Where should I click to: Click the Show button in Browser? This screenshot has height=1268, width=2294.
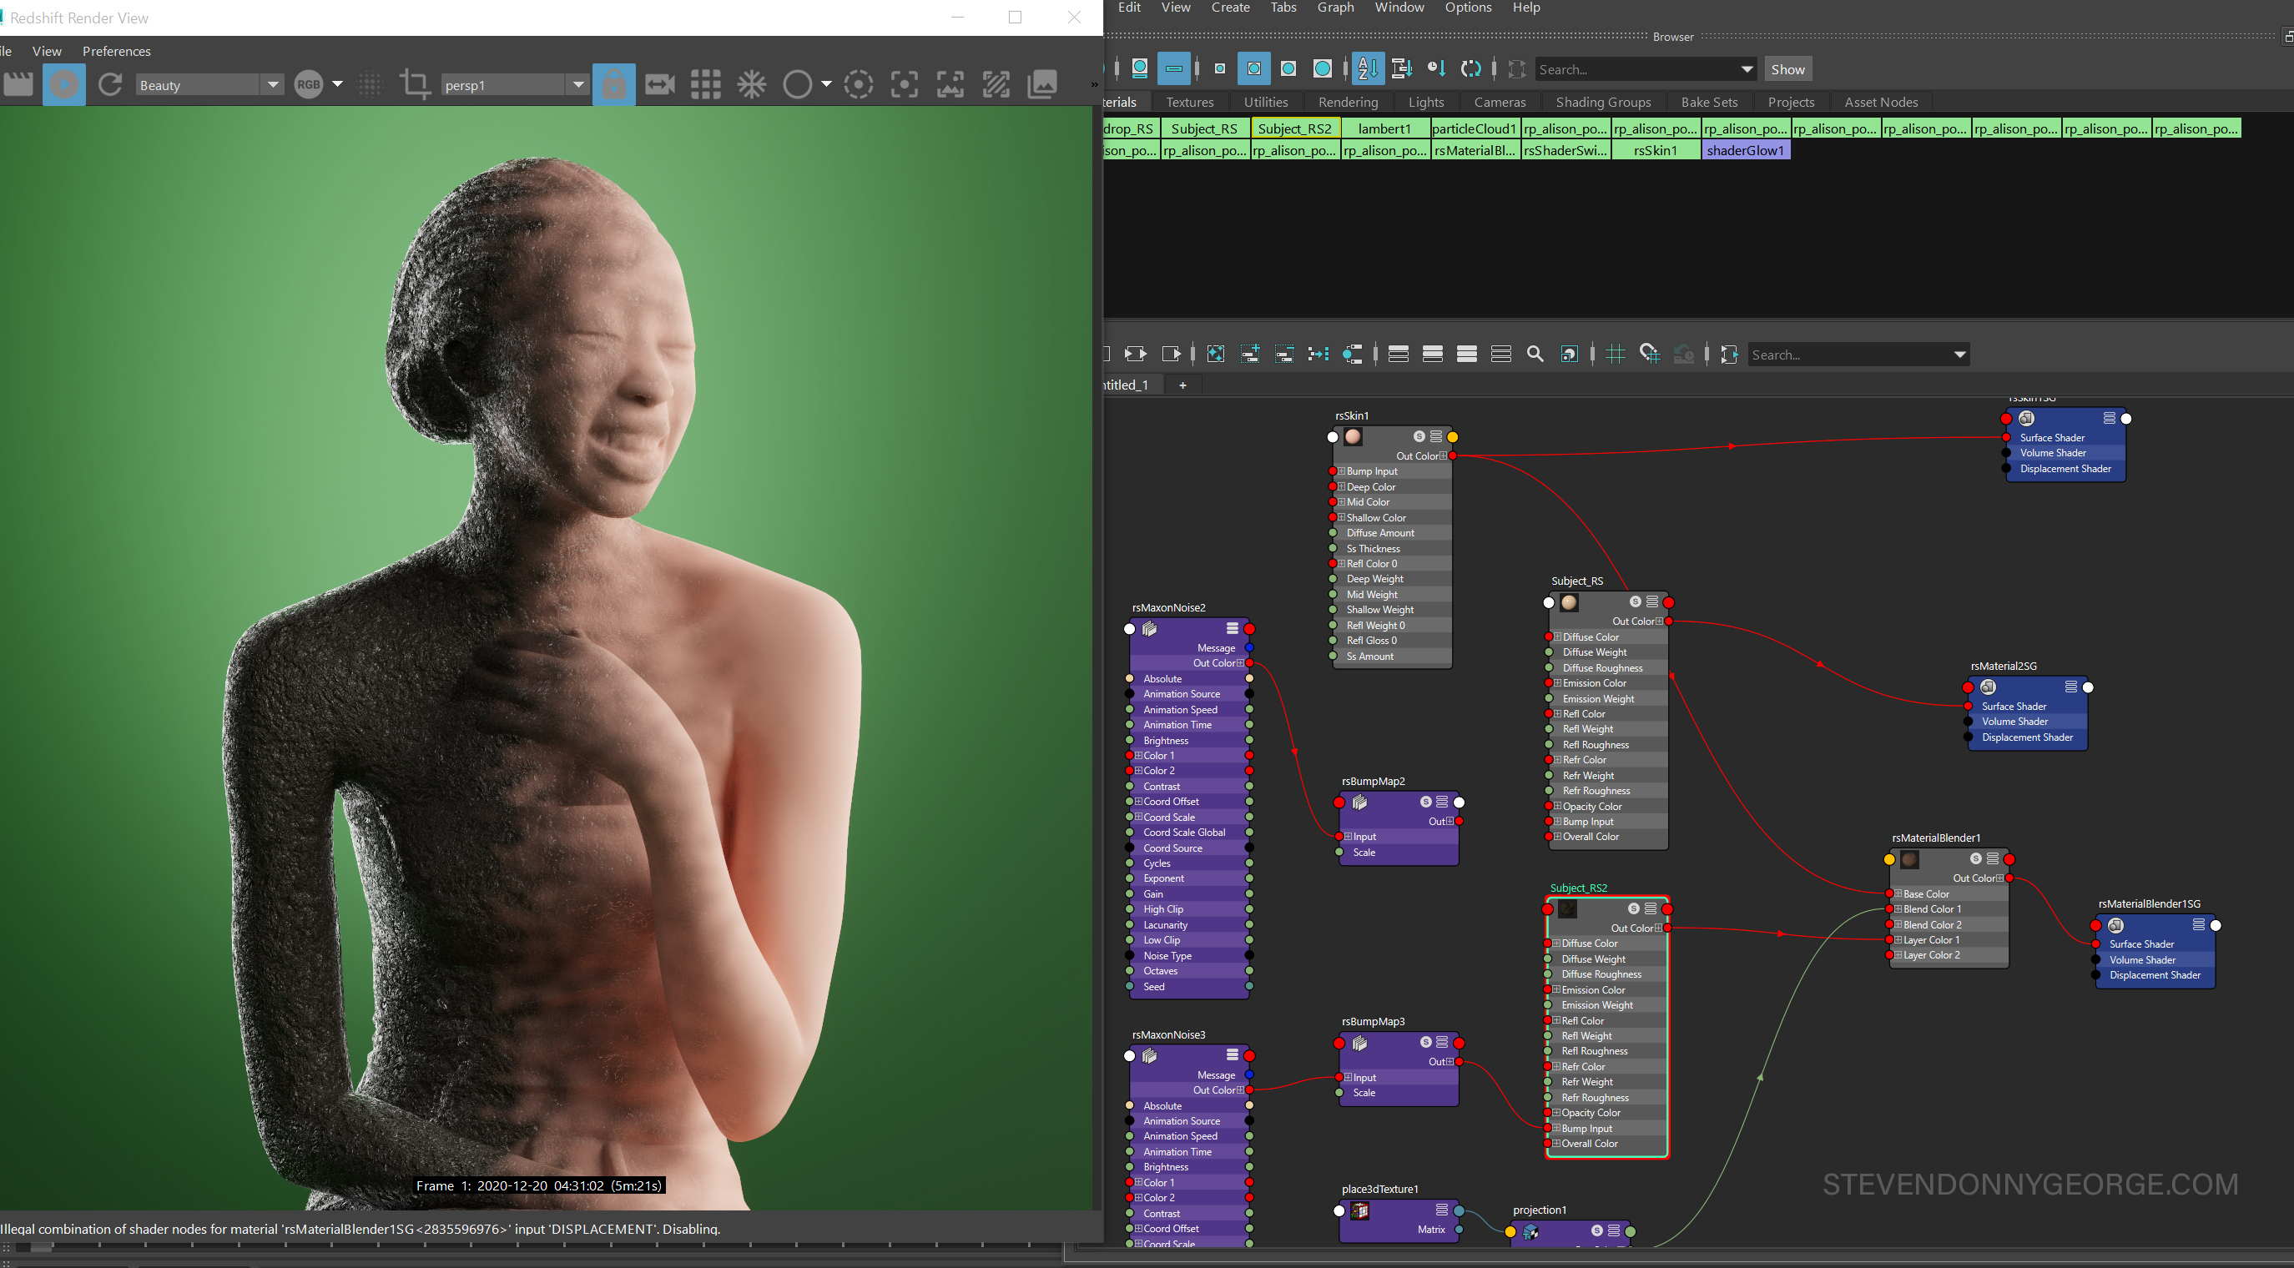click(x=1787, y=69)
